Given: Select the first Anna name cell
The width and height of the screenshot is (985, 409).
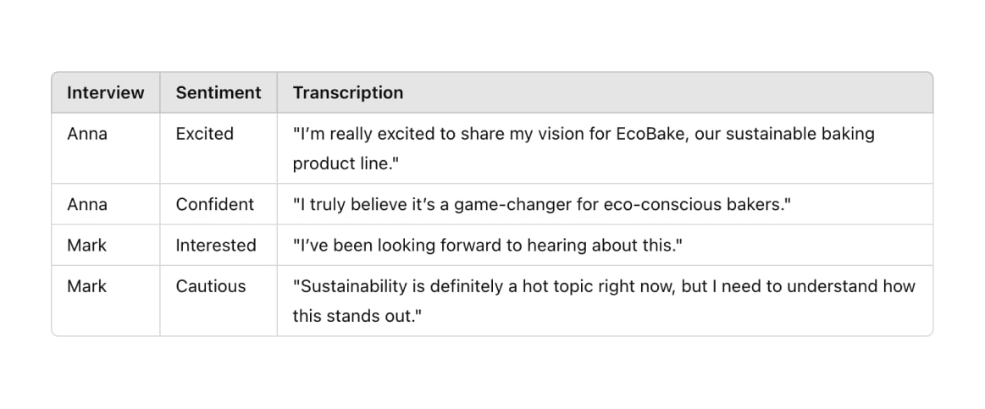Looking at the screenshot, I should click(87, 134).
